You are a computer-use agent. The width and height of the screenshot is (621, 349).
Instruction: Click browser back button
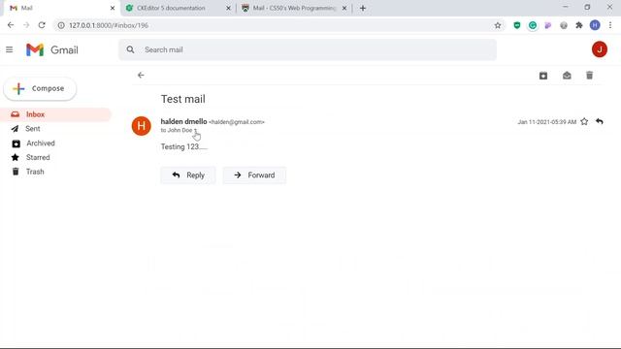click(x=11, y=25)
